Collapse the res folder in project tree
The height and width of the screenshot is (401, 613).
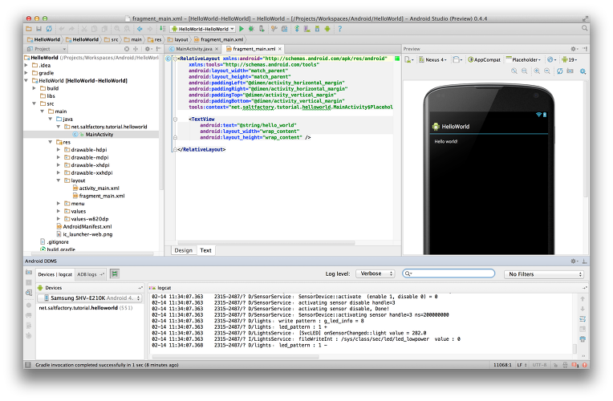[51, 142]
